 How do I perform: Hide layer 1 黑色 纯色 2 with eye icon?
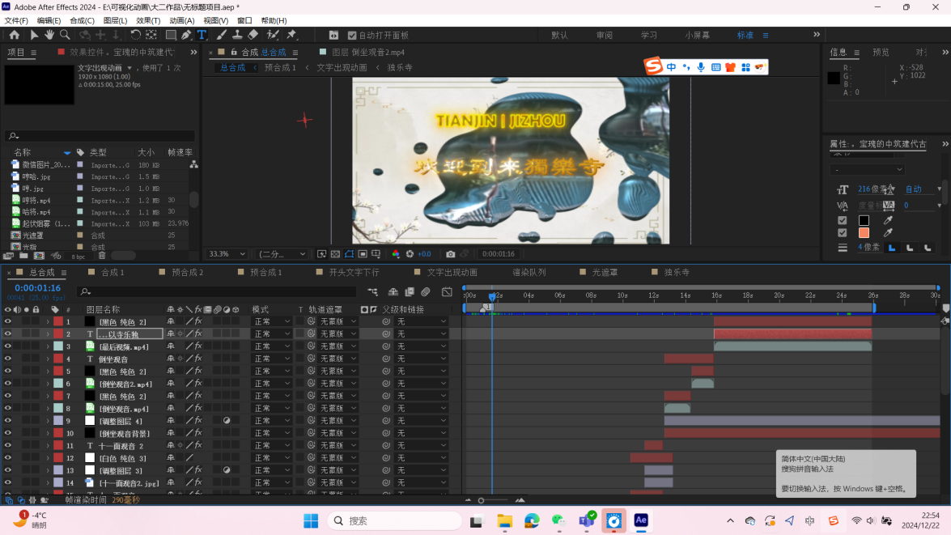8,321
